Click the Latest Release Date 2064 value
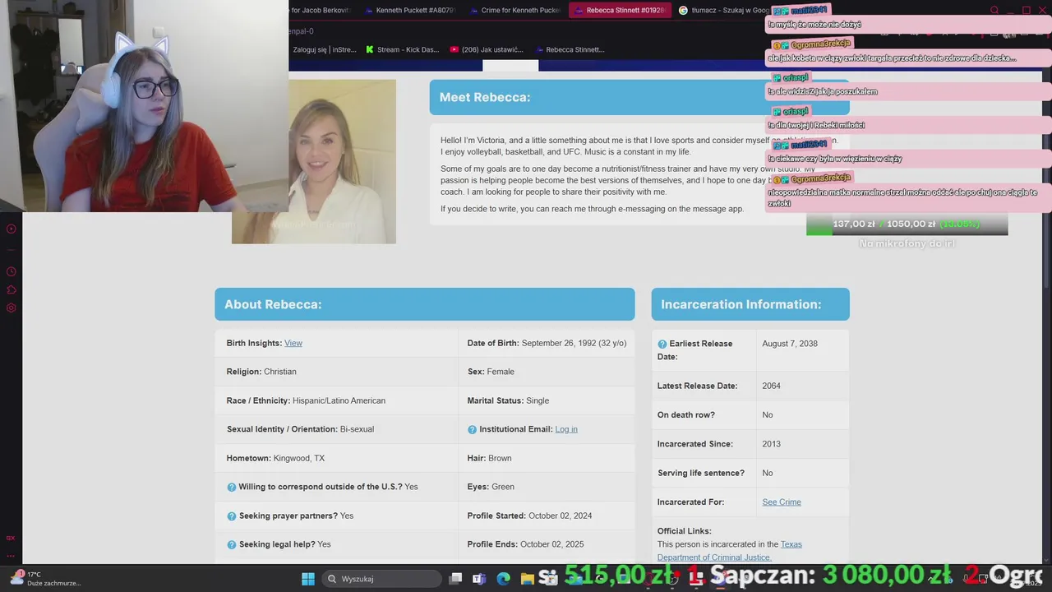Screen dimensions: 1052x592 (772, 386)
